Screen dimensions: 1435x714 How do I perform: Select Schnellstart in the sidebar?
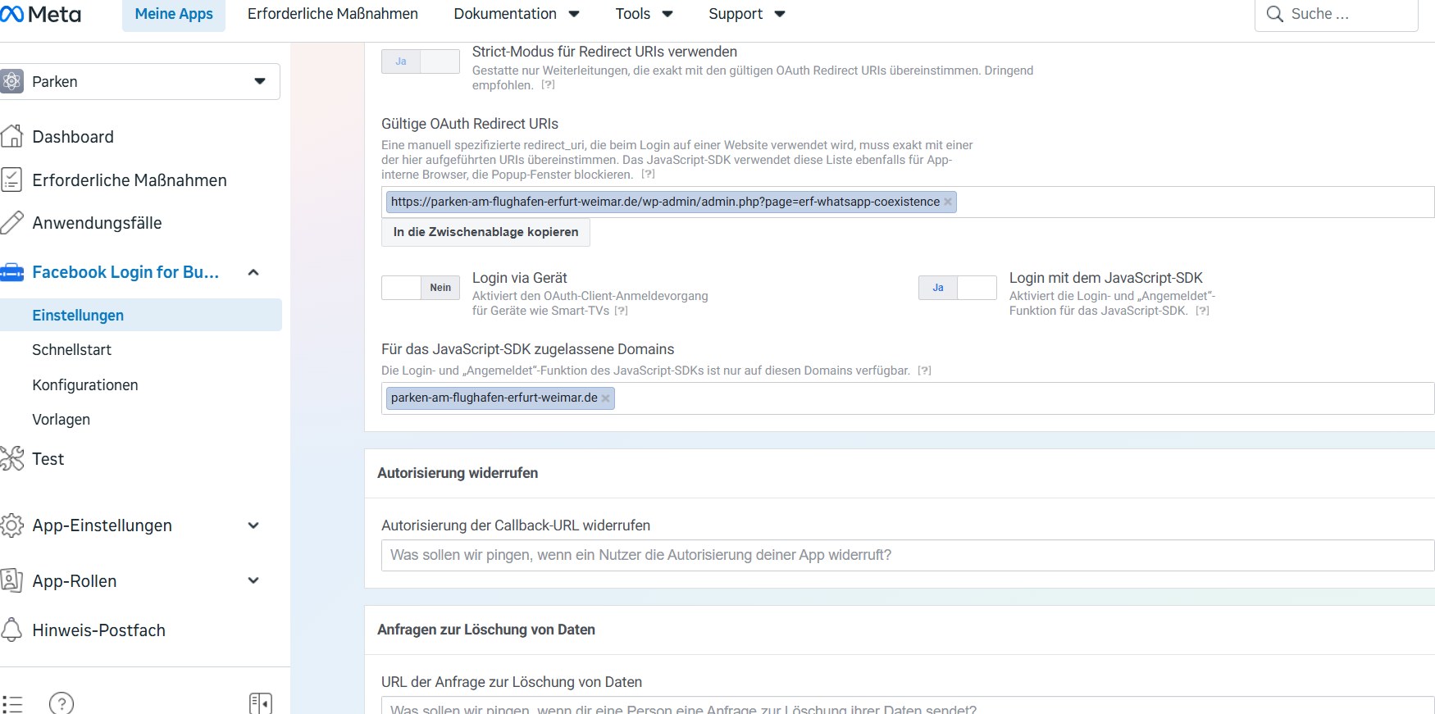click(x=72, y=350)
